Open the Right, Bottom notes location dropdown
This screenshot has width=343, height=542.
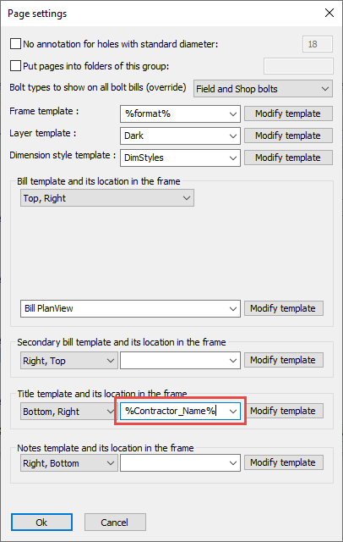click(x=69, y=463)
